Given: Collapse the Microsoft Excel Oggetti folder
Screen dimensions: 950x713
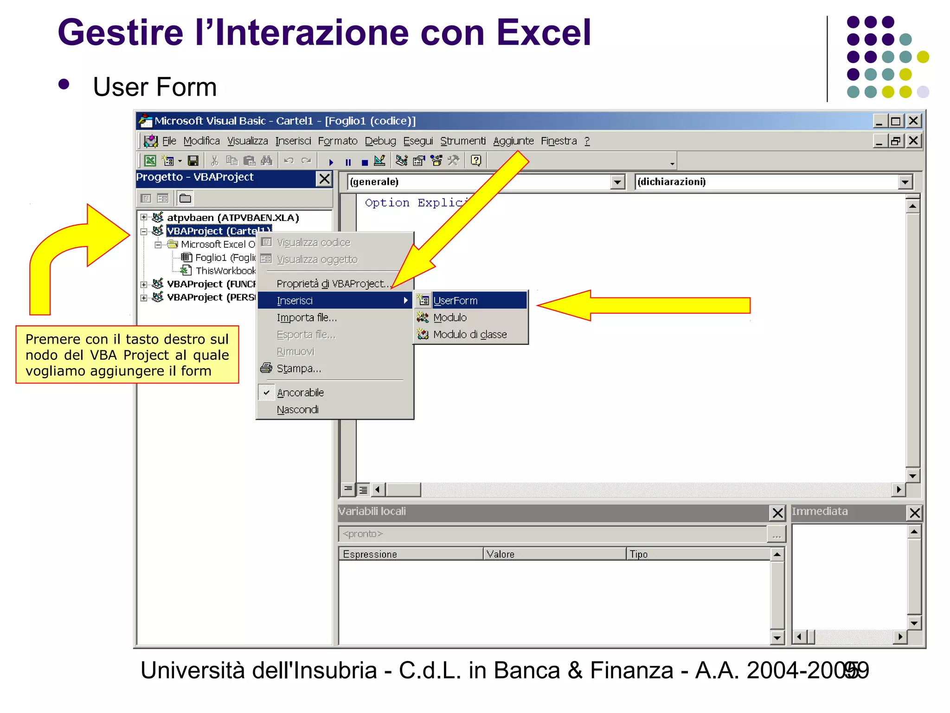Looking at the screenshot, I should (x=158, y=245).
